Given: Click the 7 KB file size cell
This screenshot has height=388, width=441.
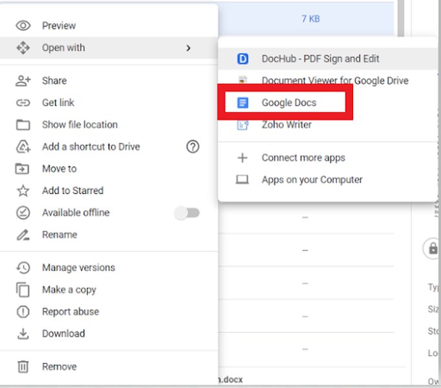Looking at the screenshot, I should [311, 19].
